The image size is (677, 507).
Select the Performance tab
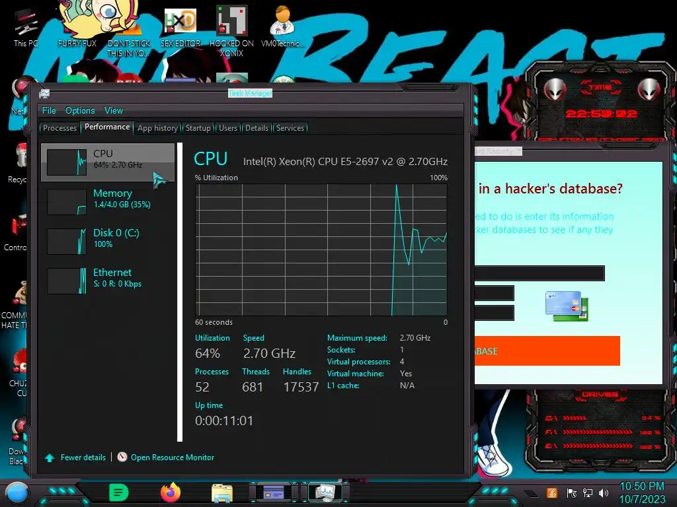pos(107,127)
